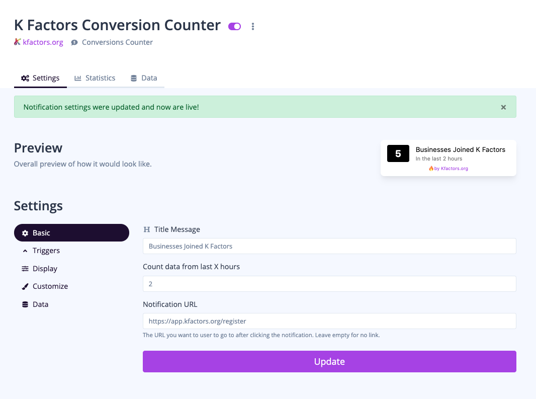Click the 'Overall preview of how it would look like.' text
This screenshot has height=399, width=536.
83,164
